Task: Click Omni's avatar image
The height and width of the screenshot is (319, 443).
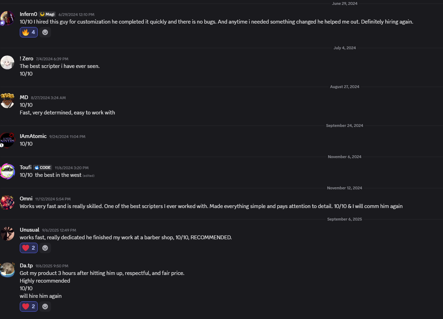Action: (x=7, y=202)
